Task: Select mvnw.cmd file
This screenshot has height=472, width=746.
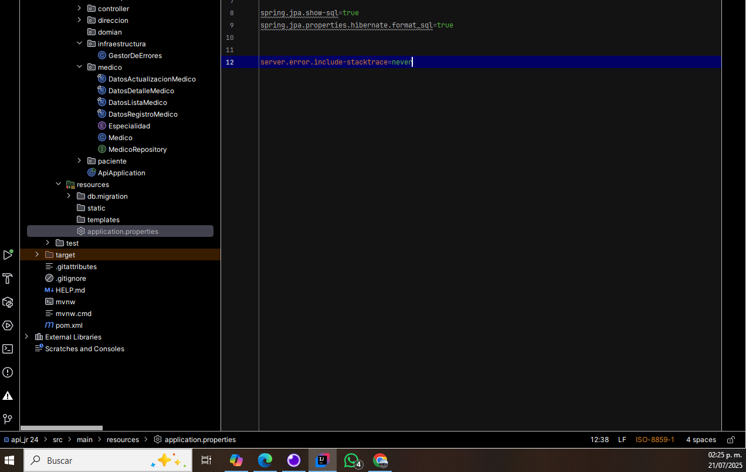Action: [73, 314]
